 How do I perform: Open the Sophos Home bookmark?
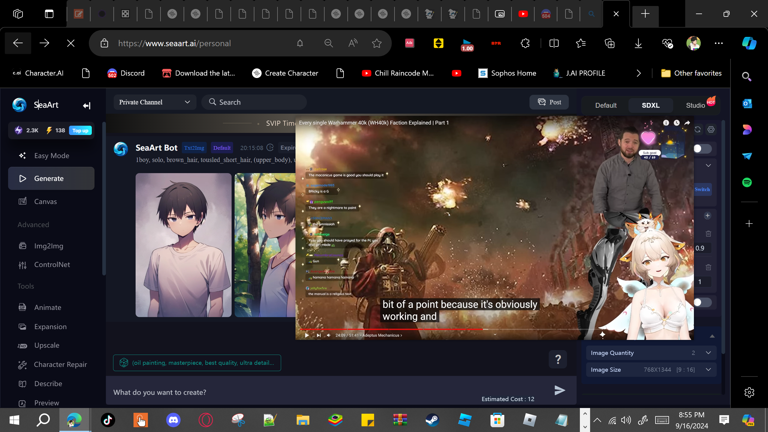[x=507, y=73]
